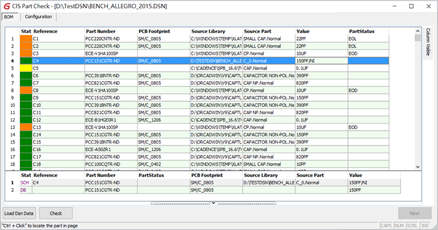Select reference cell C16
Viewport: 438px width, 230px height.
click(58, 149)
